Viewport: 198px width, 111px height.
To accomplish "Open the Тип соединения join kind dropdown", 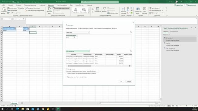I will point(82,71).
